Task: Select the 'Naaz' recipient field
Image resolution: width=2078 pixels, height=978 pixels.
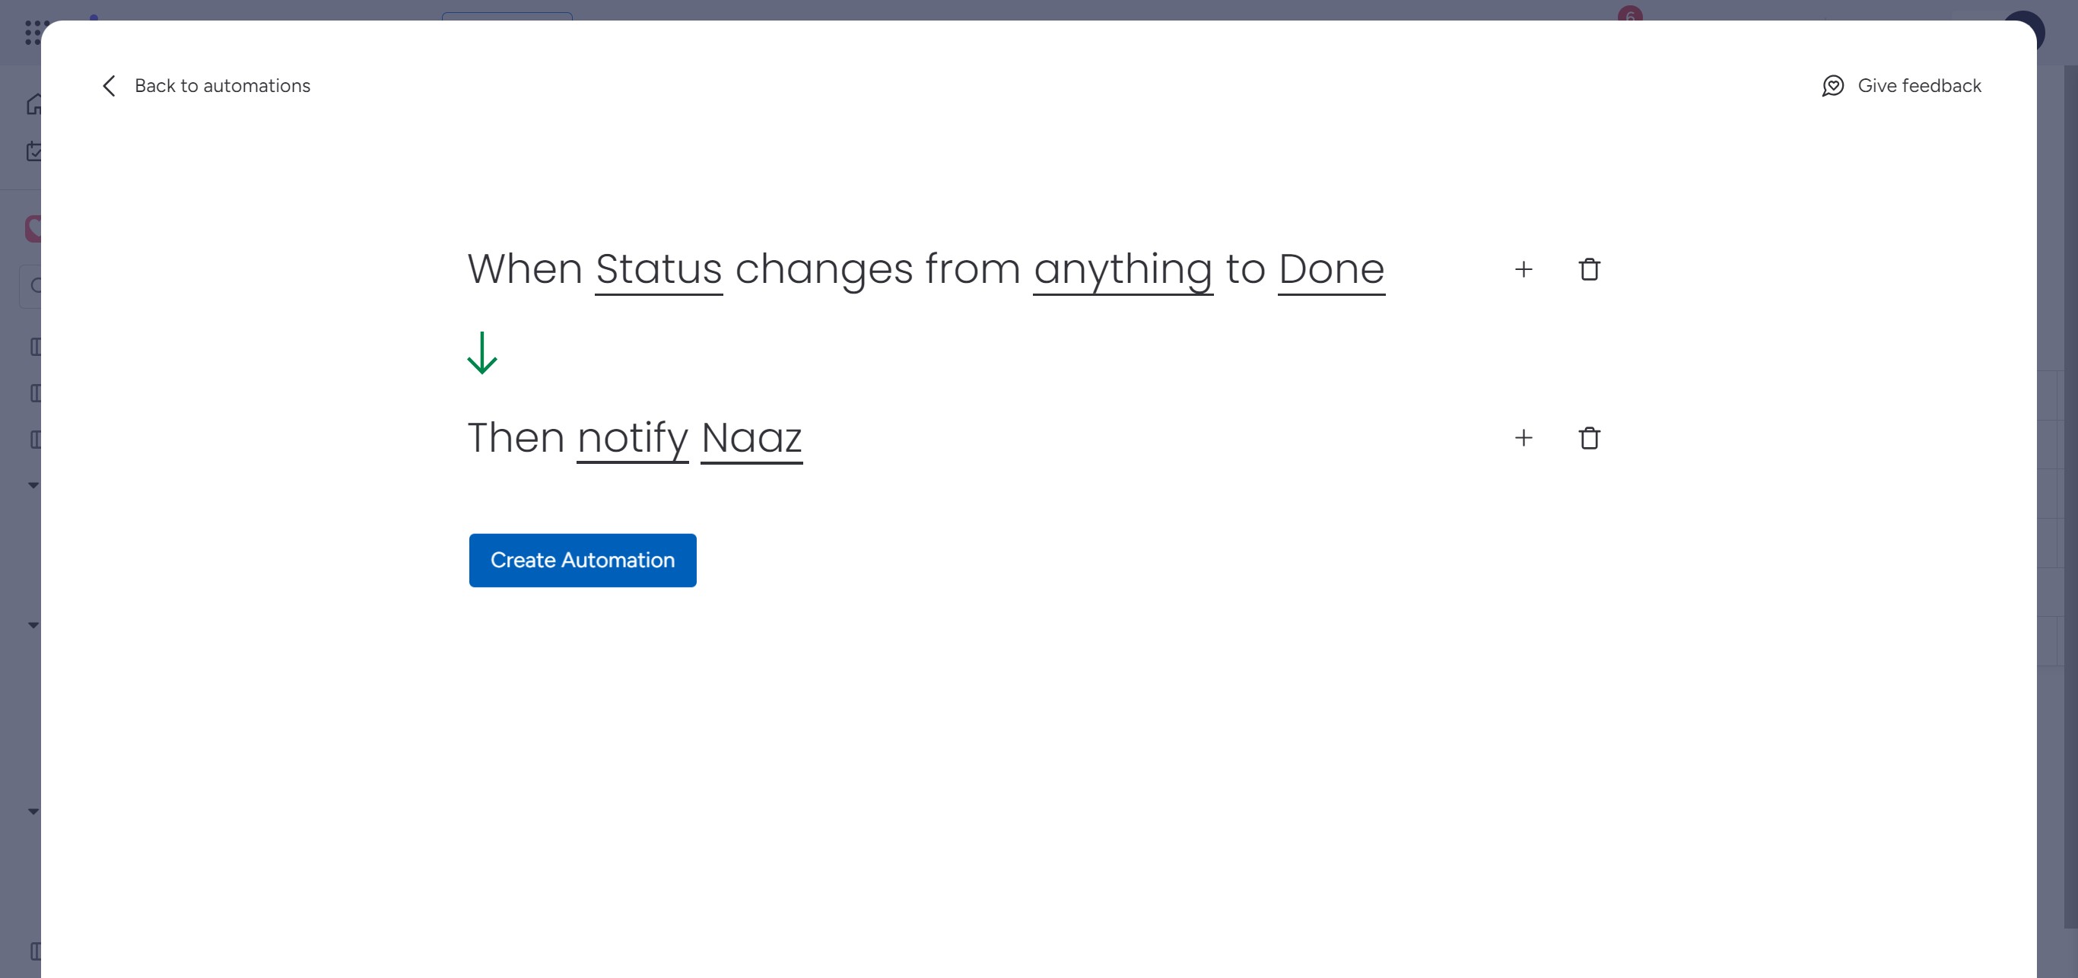Action: [x=751, y=439]
